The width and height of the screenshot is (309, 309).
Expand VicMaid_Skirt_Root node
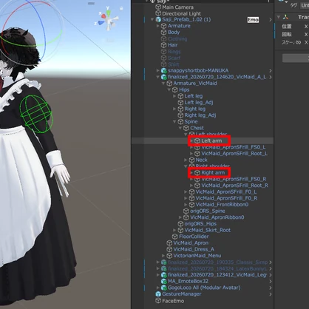click(174, 231)
